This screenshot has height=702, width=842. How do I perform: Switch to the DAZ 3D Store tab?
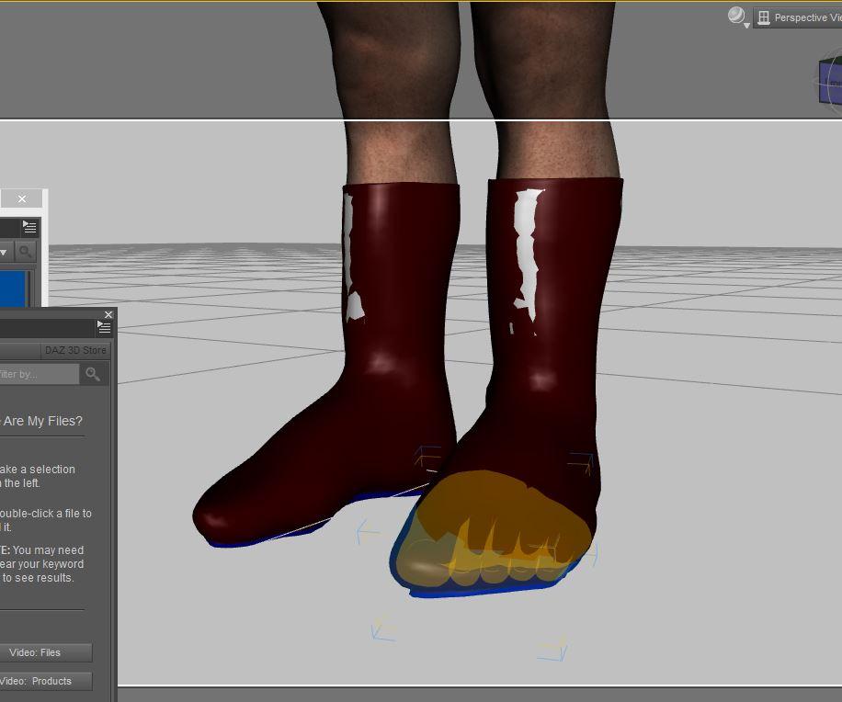point(75,350)
